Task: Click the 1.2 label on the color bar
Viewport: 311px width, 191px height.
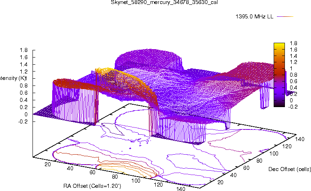Action: pyautogui.click(x=293, y=62)
